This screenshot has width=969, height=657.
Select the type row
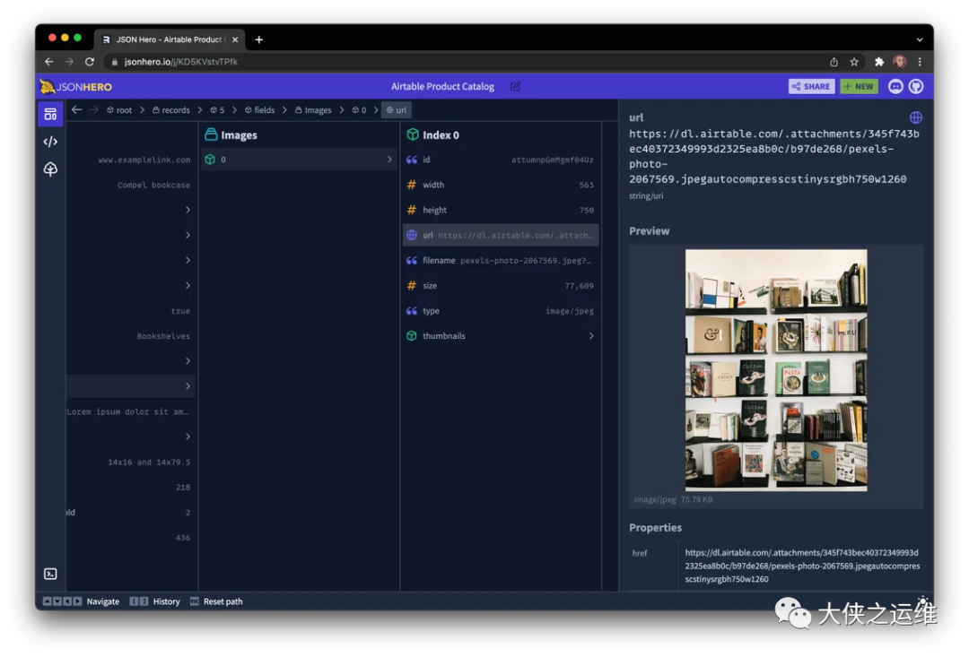pyautogui.click(x=501, y=311)
